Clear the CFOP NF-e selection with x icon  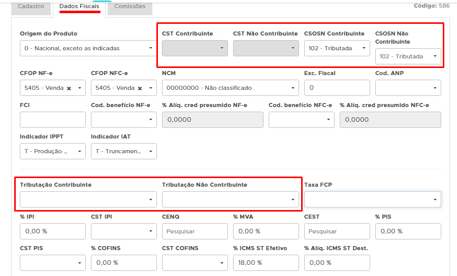coord(69,88)
